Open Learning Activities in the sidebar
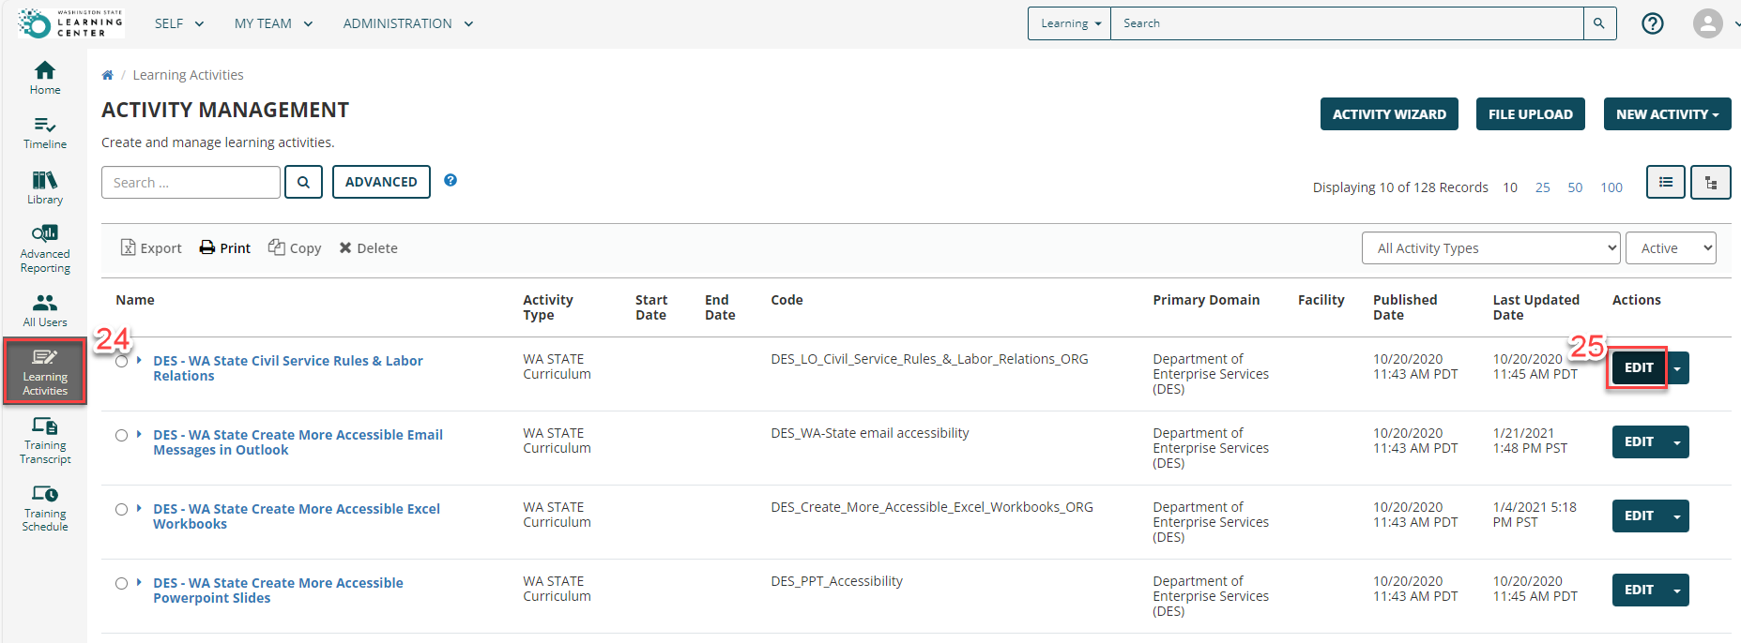 45,372
